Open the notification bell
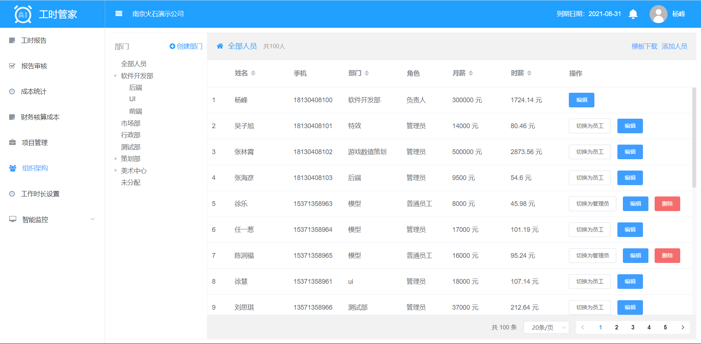Viewport: 701px width, 344px height. [633, 14]
